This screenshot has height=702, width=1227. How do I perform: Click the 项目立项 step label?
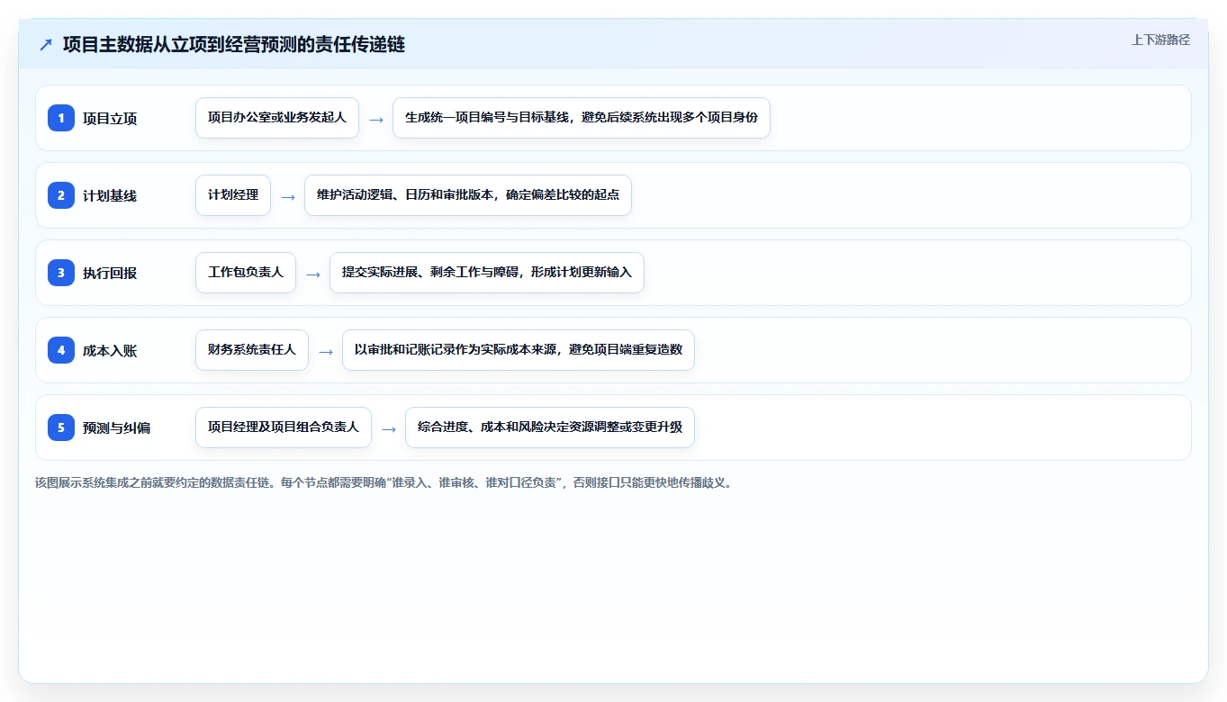110,119
